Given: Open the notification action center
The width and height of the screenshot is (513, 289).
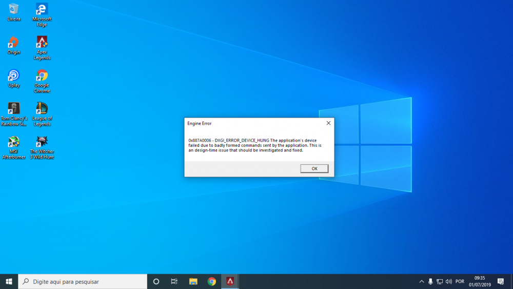Looking at the screenshot, I should (x=501, y=281).
